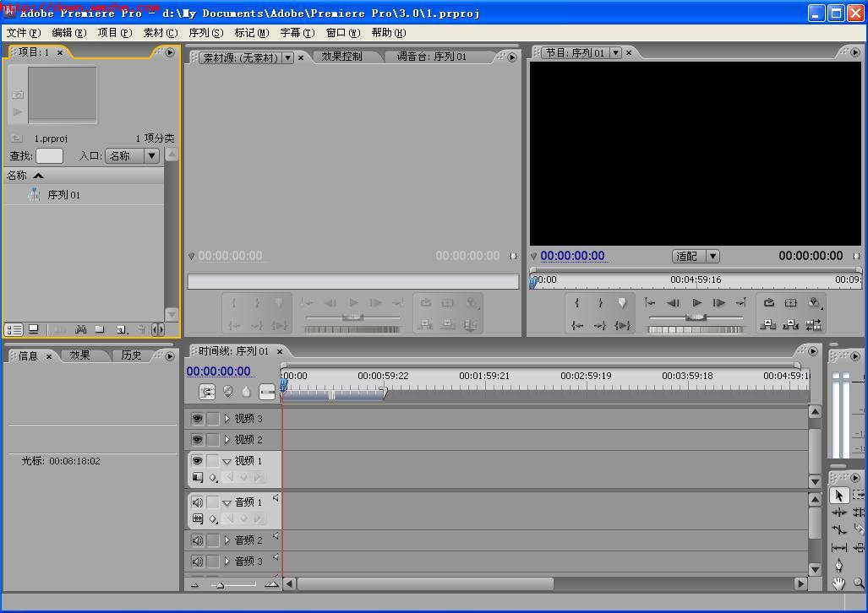Switch to the 历史 tab

(x=131, y=355)
